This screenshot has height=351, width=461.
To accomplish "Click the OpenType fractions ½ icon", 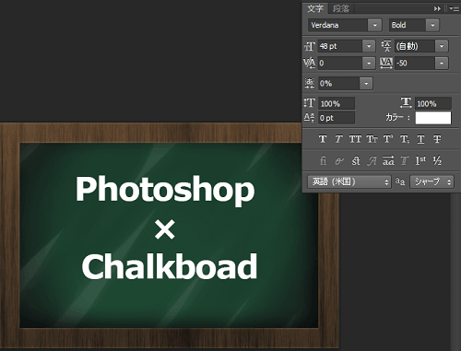I will 437,160.
